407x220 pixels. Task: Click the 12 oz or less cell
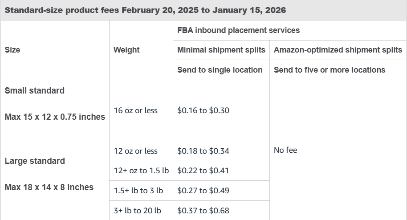click(x=135, y=151)
